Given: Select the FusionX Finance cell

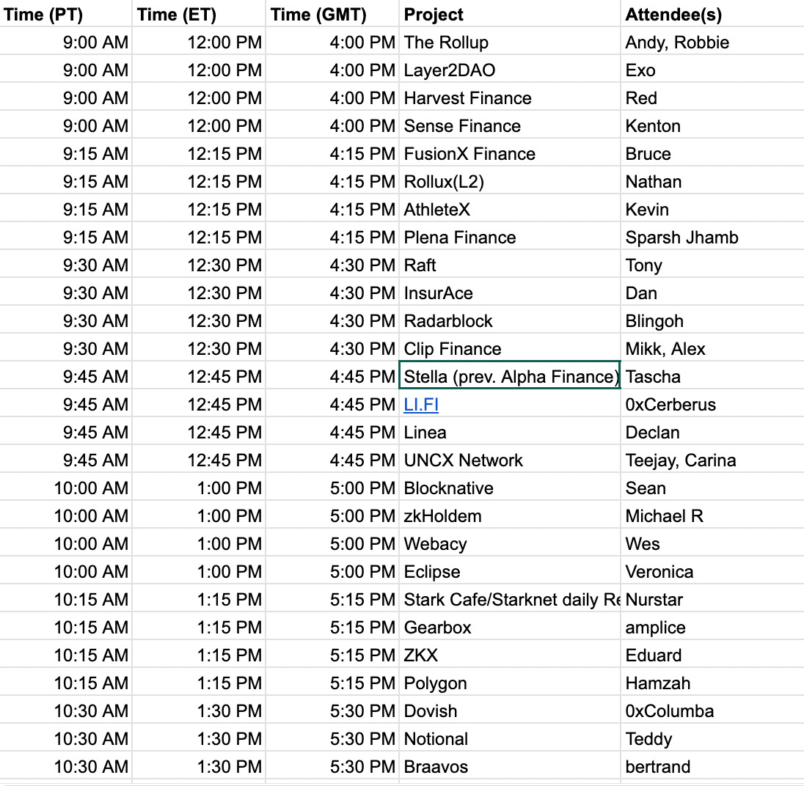Looking at the screenshot, I should pos(510,153).
